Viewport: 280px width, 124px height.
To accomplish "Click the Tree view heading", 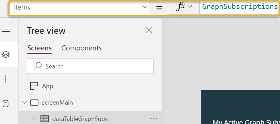I will [46, 31].
